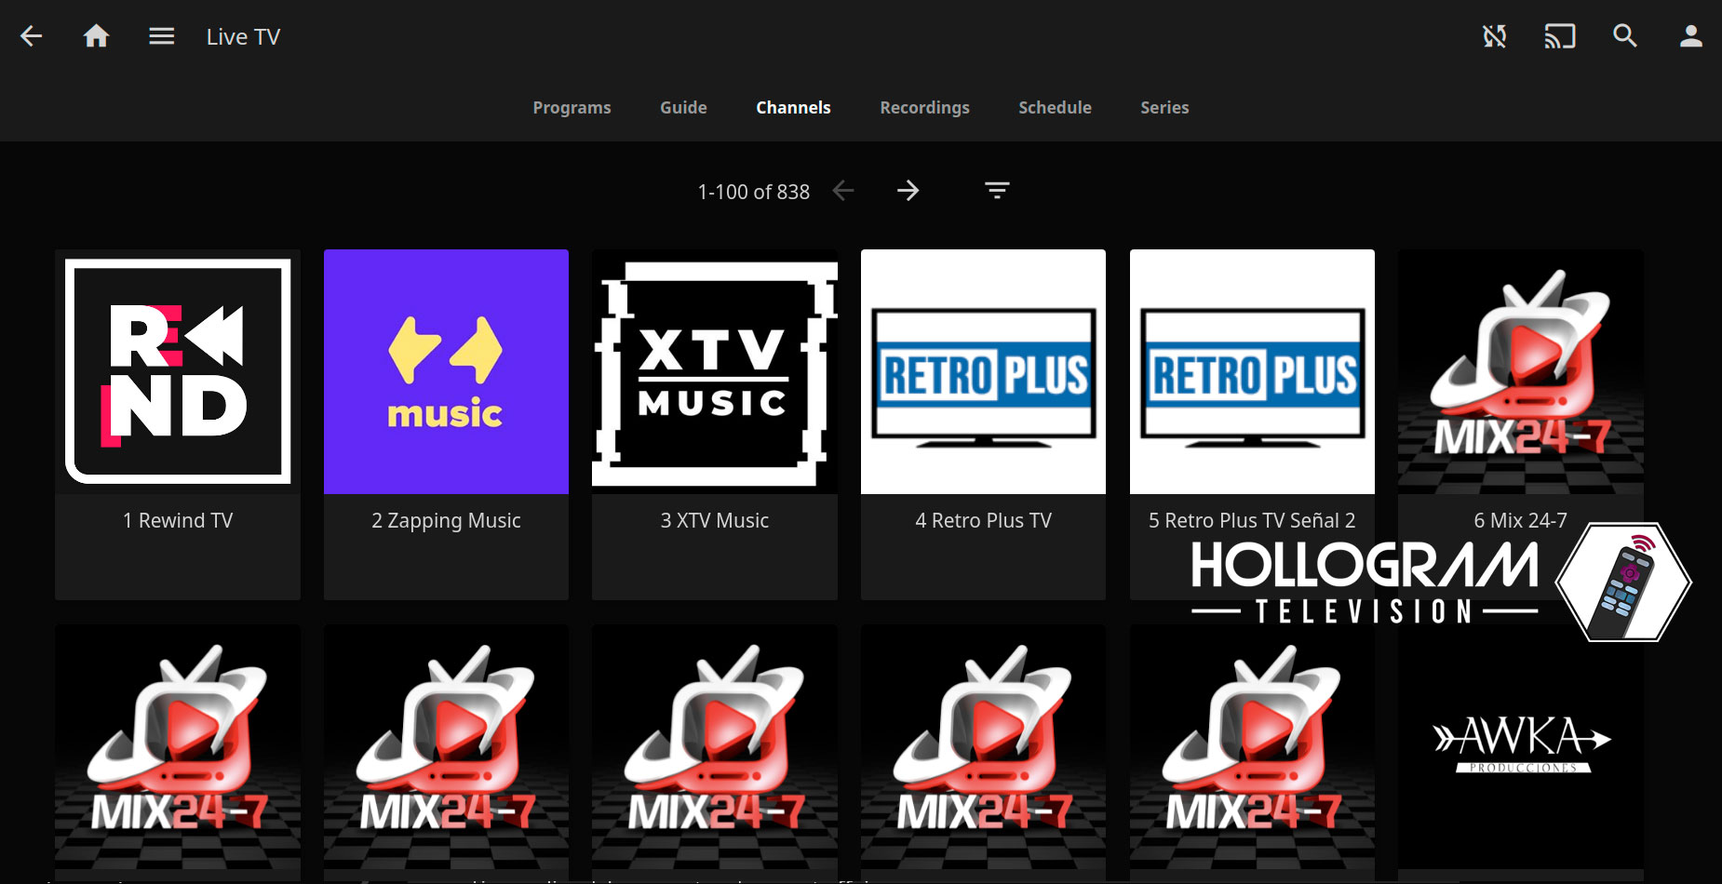Image resolution: width=1722 pixels, height=884 pixels.
Task: Click the back arrow
Action: 31,35
